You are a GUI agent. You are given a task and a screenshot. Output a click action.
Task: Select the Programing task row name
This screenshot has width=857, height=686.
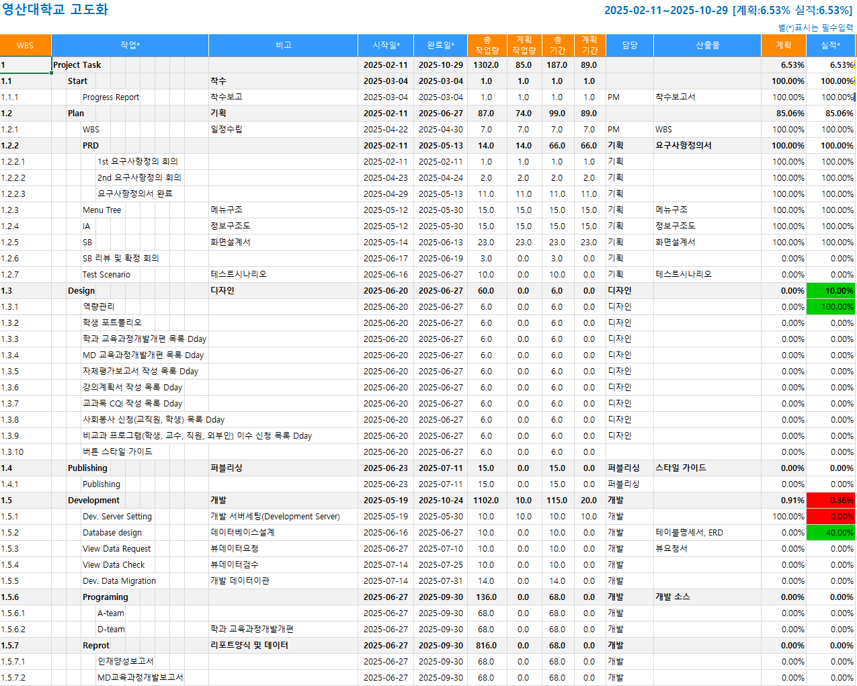(x=106, y=597)
